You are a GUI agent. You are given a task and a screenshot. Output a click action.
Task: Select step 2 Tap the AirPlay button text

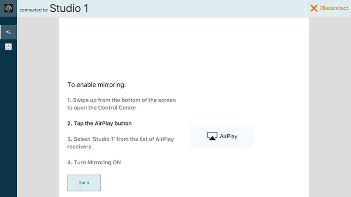[99, 124]
